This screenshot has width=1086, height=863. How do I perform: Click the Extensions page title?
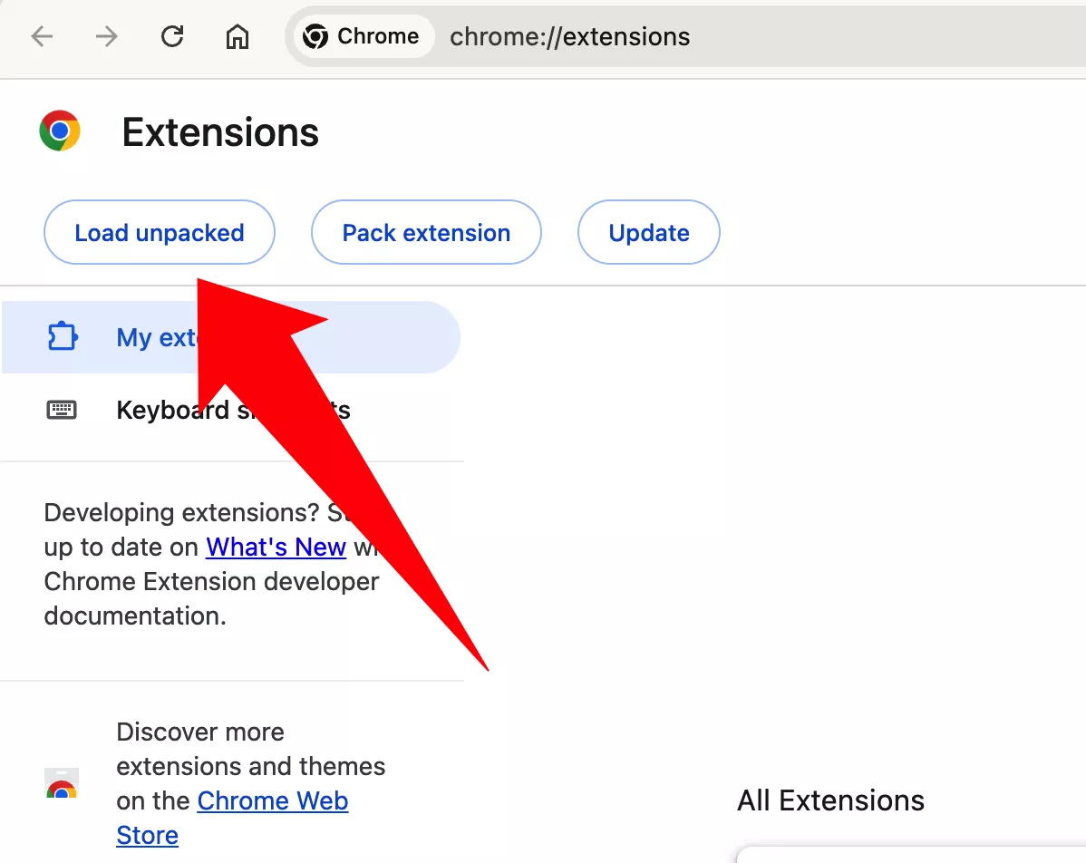[x=220, y=132]
